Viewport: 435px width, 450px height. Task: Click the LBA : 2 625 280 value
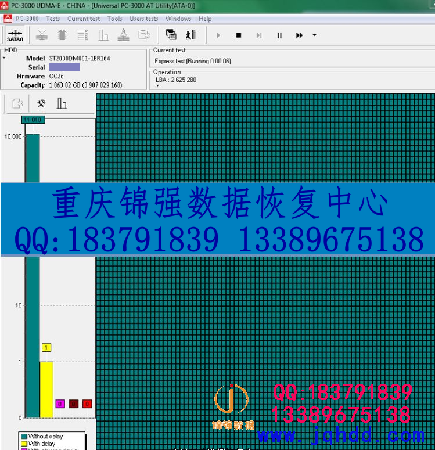pos(176,80)
